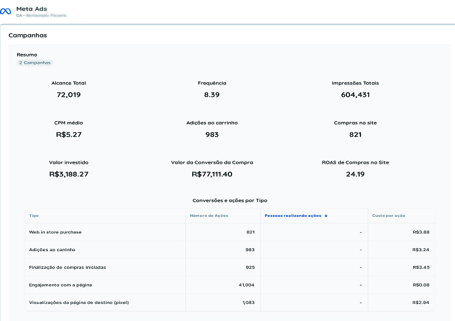Sort by Custo por ação column header
The height and width of the screenshot is (321, 455).
(x=389, y=216)
